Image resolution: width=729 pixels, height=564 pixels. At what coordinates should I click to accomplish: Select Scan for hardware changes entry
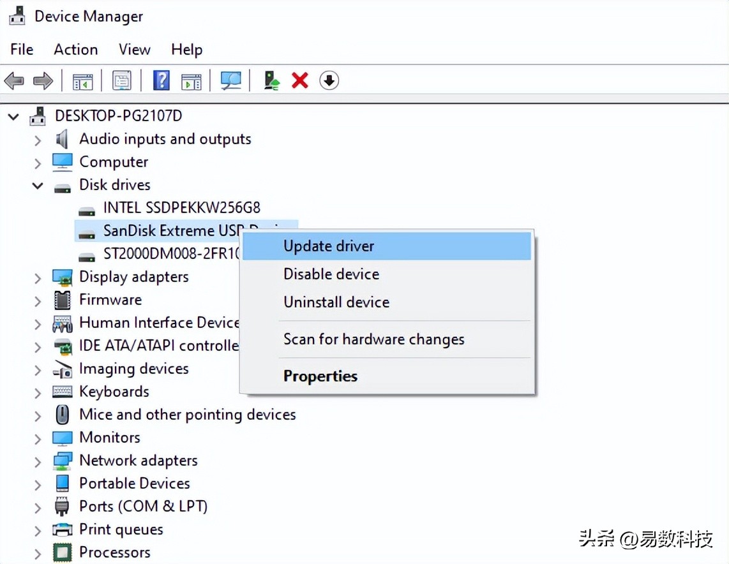click(387, 339)
